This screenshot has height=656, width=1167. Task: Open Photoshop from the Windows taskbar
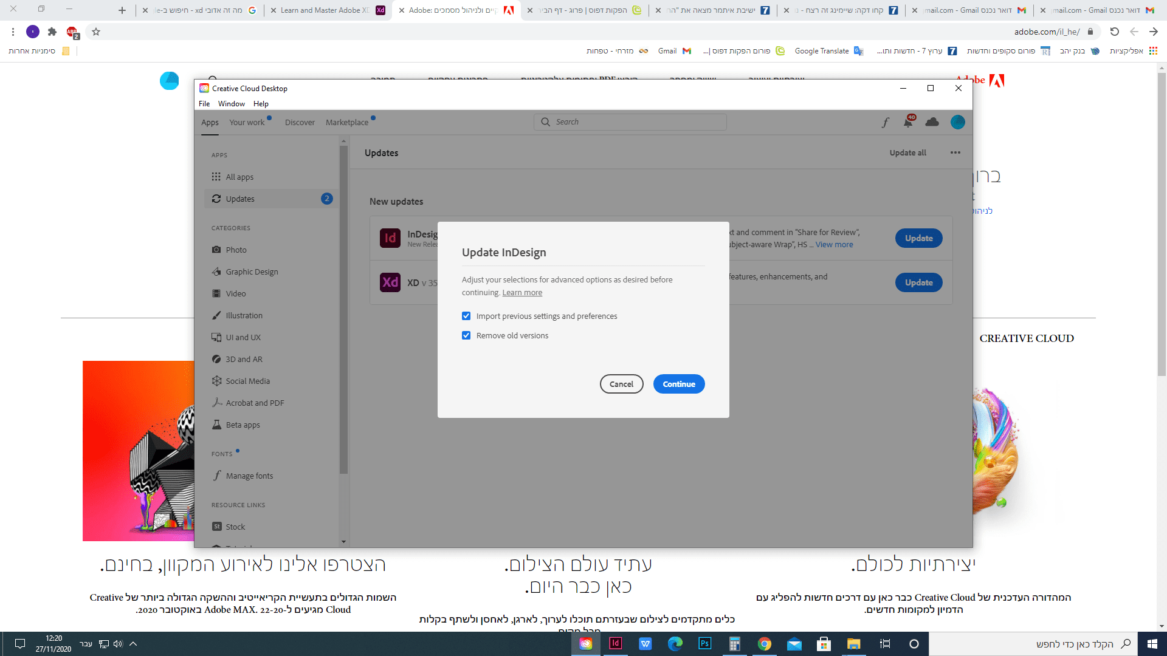pos(704,644)
